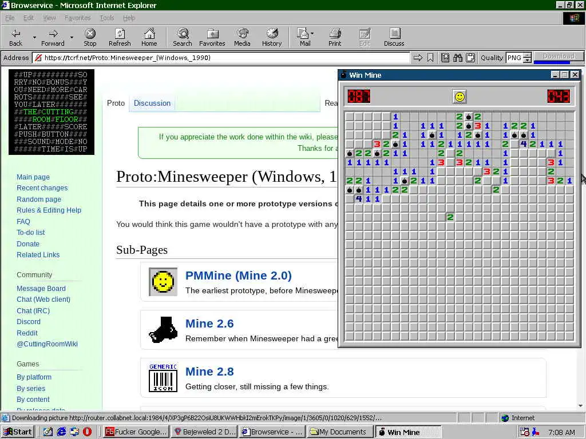The image size is (586, 439).
Task: Open the Help menu
Action: click(129, 18)
